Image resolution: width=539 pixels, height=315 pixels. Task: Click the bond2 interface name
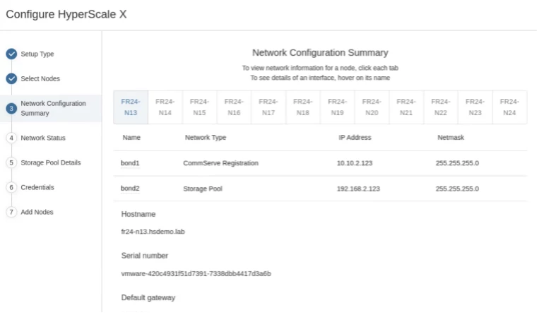pos(131,189)
